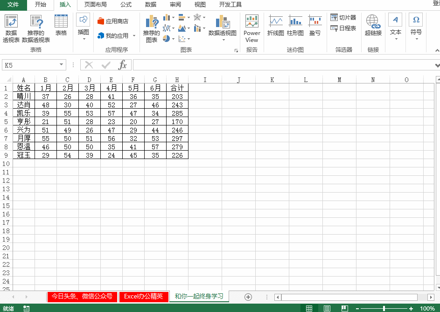
Task: Insert a timeline (日程表)
Action: tap(343, 28)
